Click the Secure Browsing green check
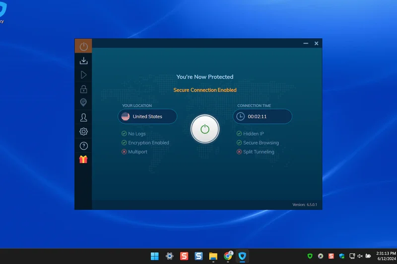 click(239, 143)
